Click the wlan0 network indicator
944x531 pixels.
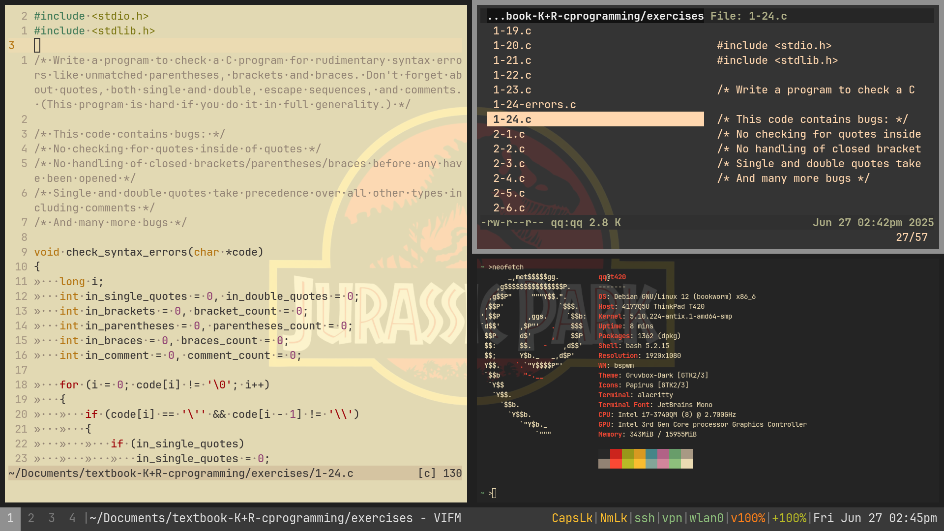tap(706, 518)
